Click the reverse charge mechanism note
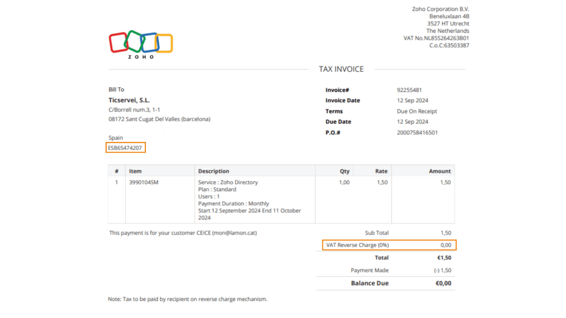Image resolution: width=566 pixels, height=318 pixels. point(187,299)
